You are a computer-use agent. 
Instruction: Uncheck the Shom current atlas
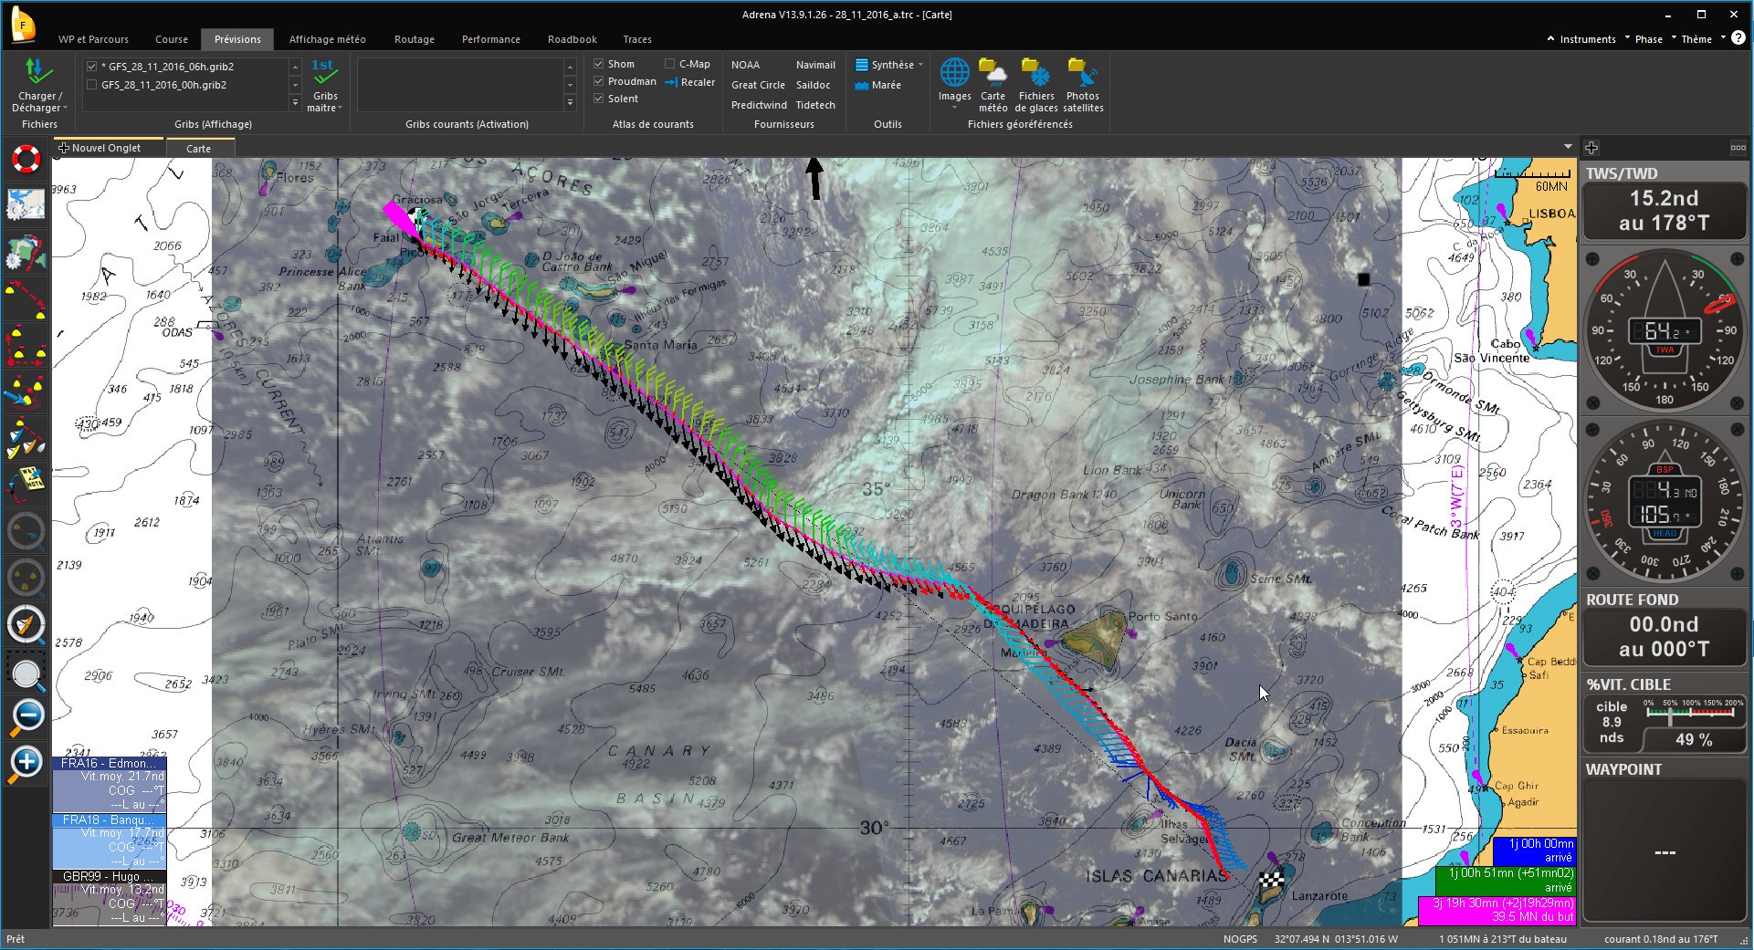(x=599, y=64)
